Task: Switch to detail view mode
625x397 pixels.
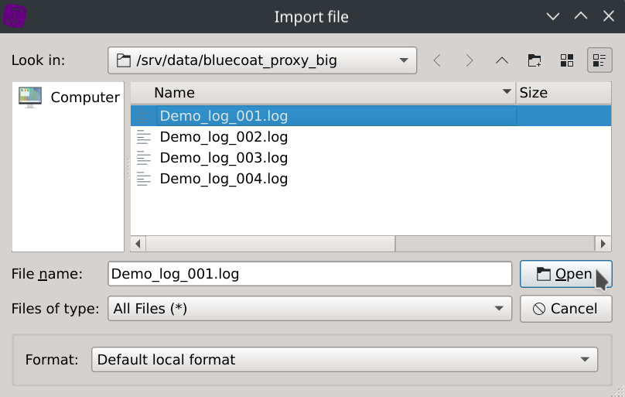Action: [x=599, y=60]
